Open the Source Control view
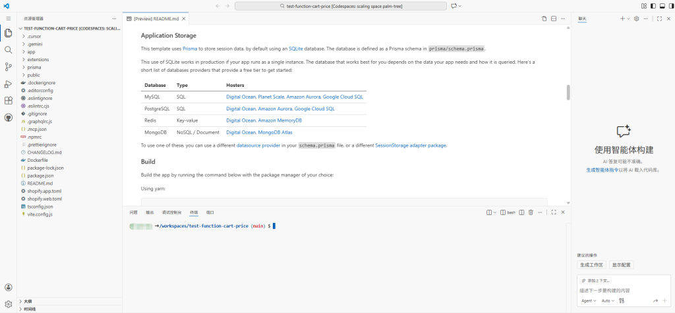Screen dimensions: 675x313 pos(9,66)
